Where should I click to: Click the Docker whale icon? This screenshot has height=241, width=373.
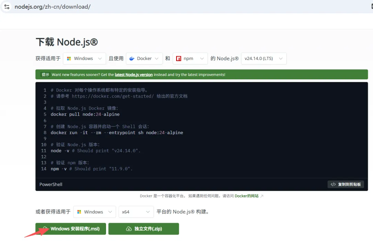tap(132, 58)
